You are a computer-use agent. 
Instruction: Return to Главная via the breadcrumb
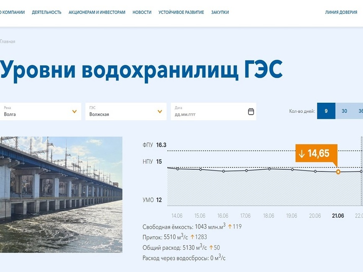click(8, 42)
